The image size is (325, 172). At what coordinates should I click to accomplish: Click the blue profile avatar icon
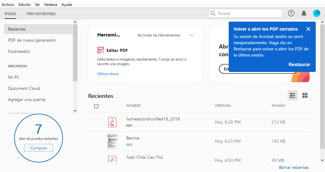317,13
